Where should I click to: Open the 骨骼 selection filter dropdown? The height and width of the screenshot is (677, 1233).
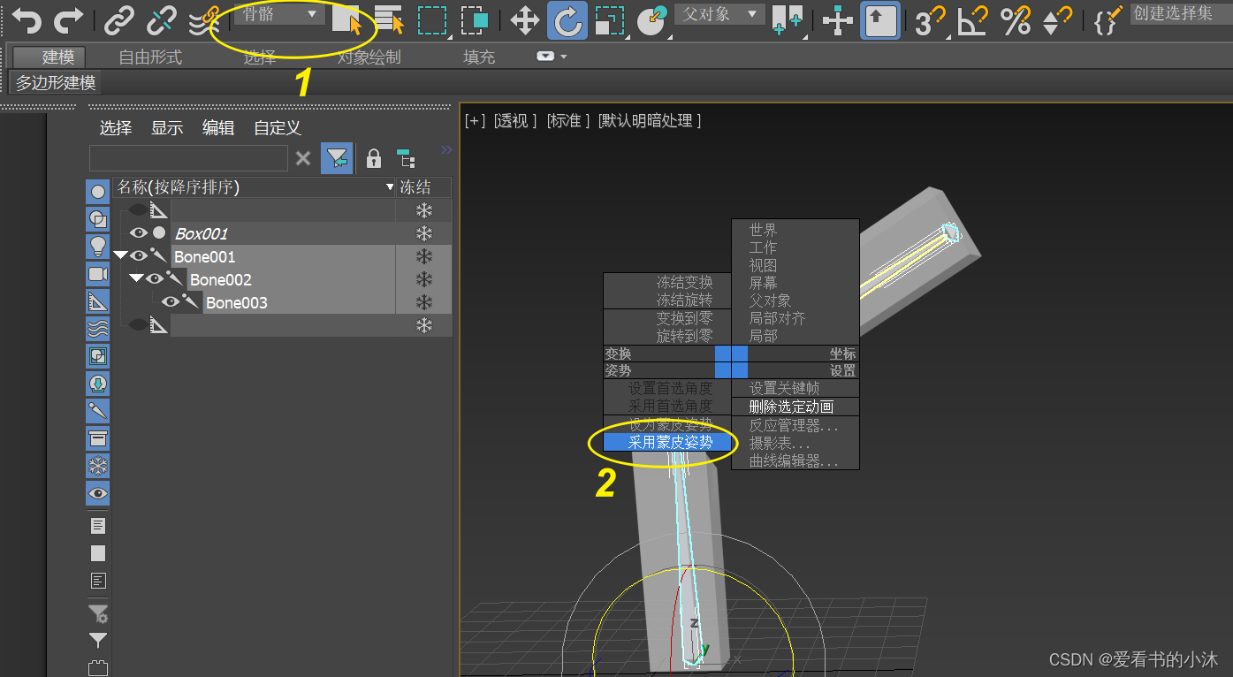[279, 13]
